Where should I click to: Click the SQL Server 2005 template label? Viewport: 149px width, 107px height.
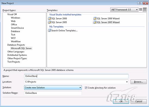[59, 22]
